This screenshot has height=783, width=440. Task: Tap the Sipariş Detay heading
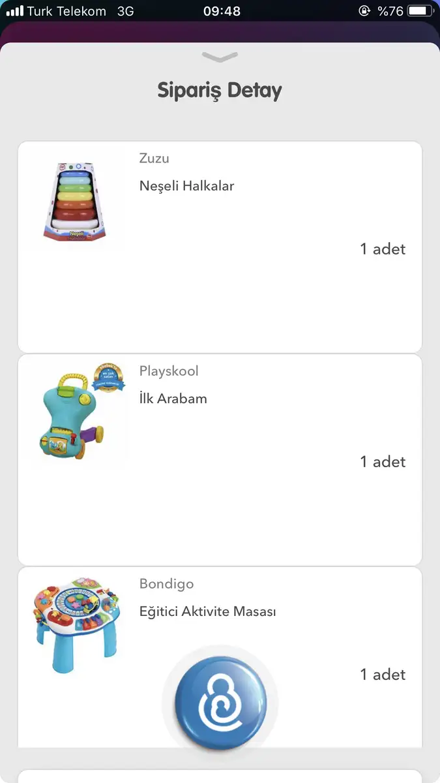pos(220,90)
